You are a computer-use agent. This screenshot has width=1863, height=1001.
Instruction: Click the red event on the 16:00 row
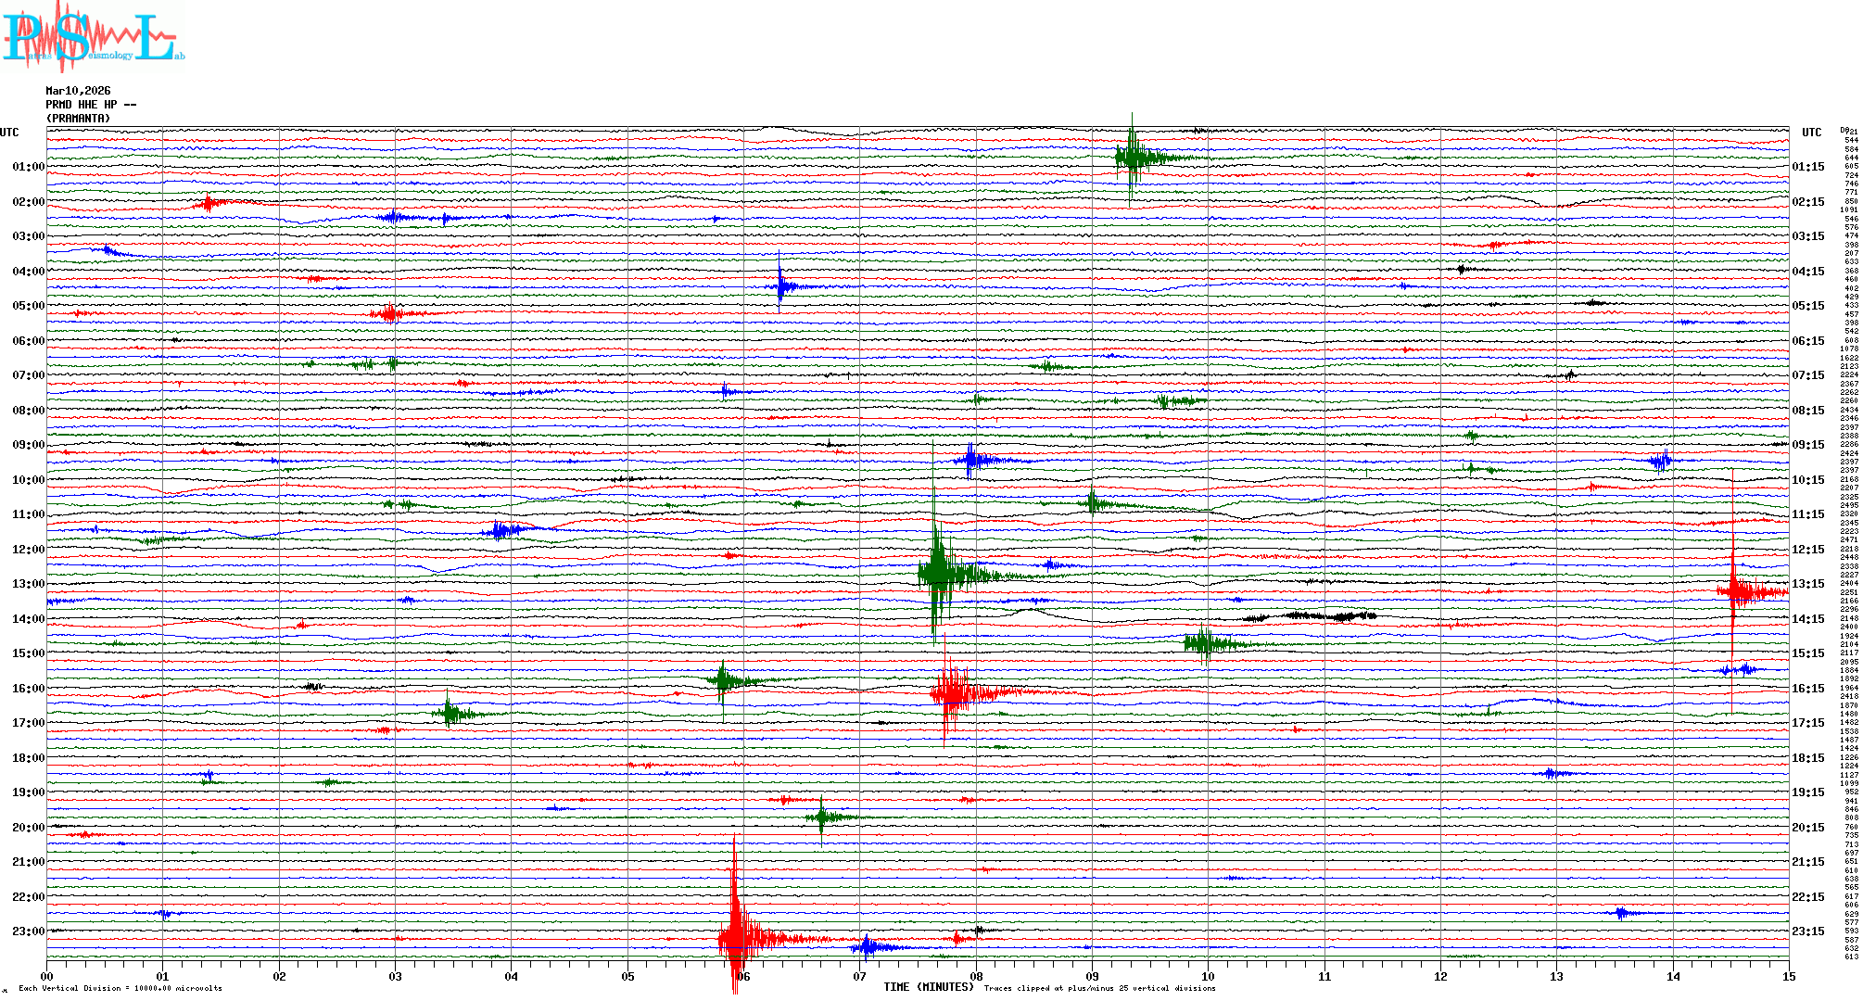(x=952, y=692)
